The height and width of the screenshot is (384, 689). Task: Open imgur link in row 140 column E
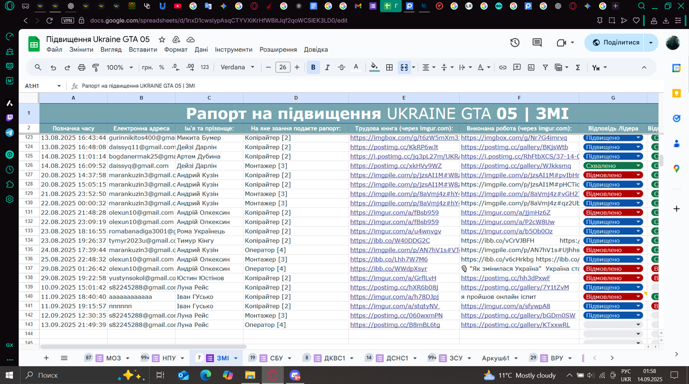point(395,297)
